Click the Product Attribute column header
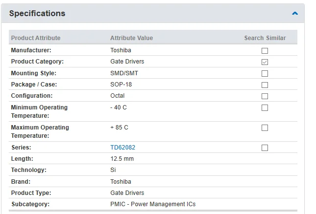 (x=36, y=38)
